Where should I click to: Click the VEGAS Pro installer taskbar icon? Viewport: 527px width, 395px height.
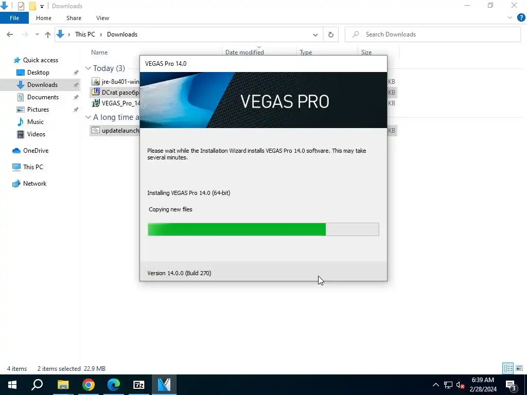pos(164,385)
